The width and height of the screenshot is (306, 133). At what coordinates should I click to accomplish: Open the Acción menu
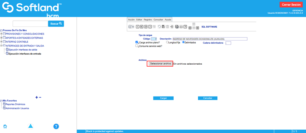(x=131, y=20)
